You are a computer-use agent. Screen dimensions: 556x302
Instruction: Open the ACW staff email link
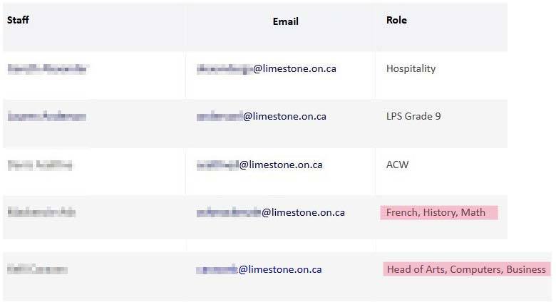(x=259, y=165)
